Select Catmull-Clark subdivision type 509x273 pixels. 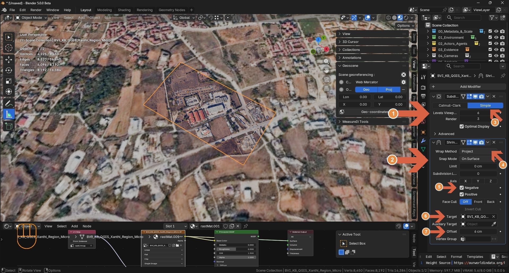coord(450,106)
